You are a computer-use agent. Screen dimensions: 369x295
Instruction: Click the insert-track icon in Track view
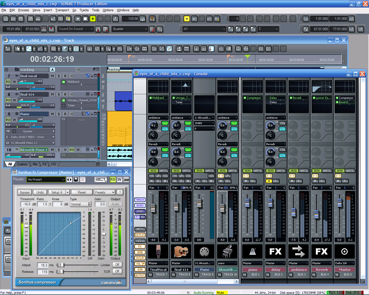click(8, 49)
